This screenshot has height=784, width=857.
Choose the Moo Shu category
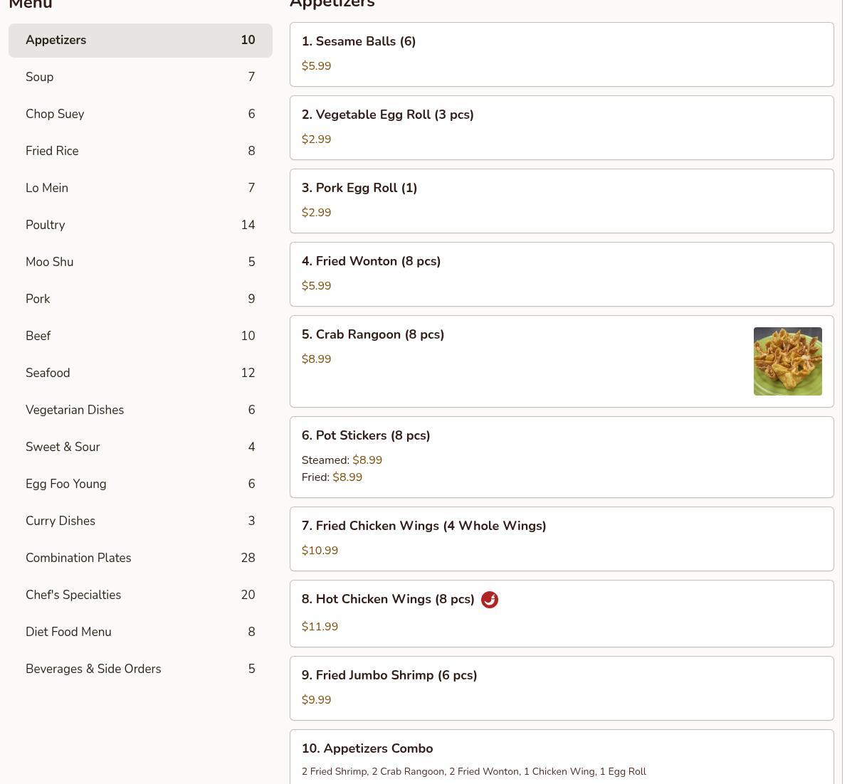point(140,263)
